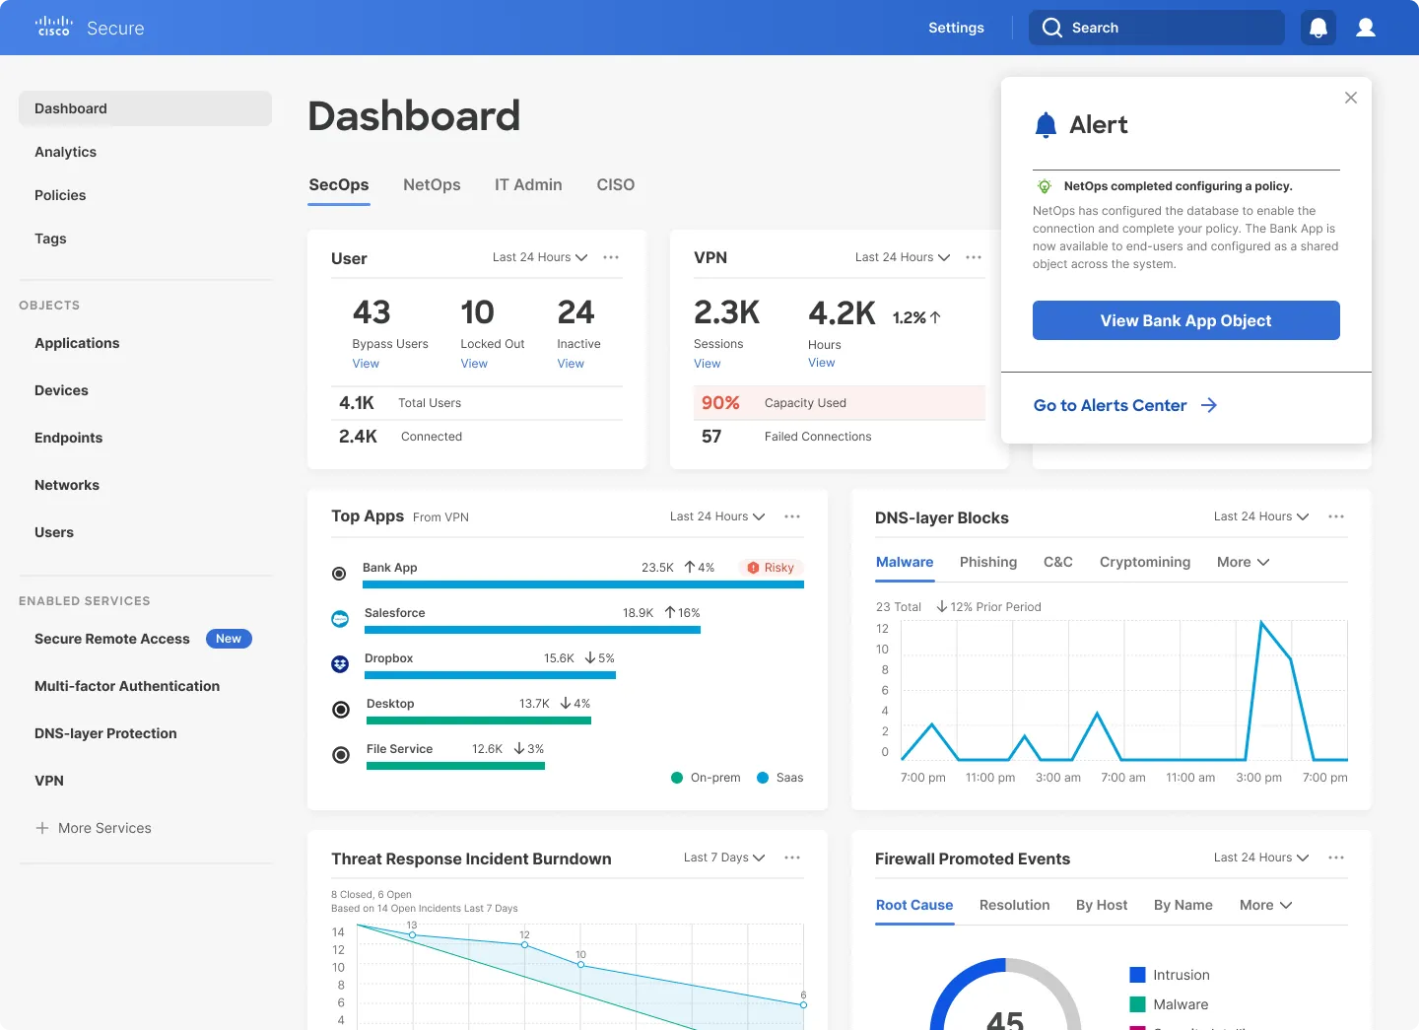
Task: Expand the Last 7 Days dropdown
Action: [x=724, y=858]
